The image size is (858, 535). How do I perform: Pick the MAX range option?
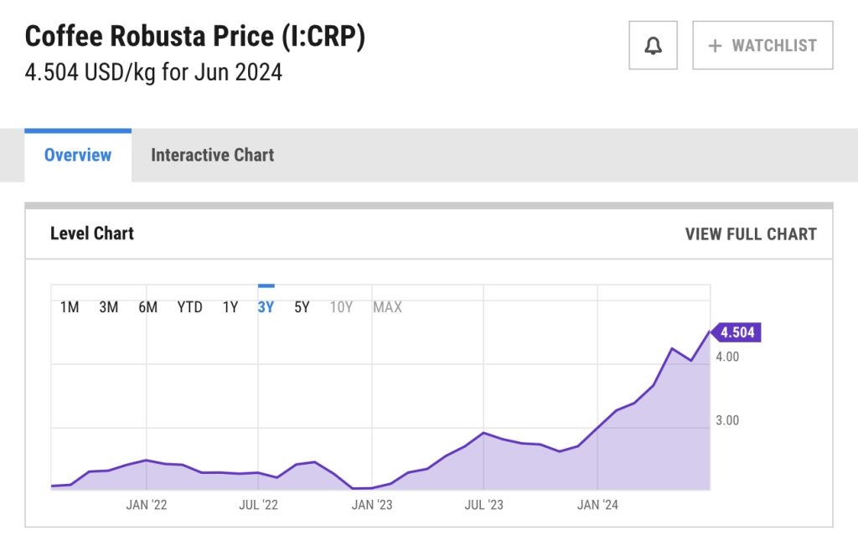click(x=387, y=307)
